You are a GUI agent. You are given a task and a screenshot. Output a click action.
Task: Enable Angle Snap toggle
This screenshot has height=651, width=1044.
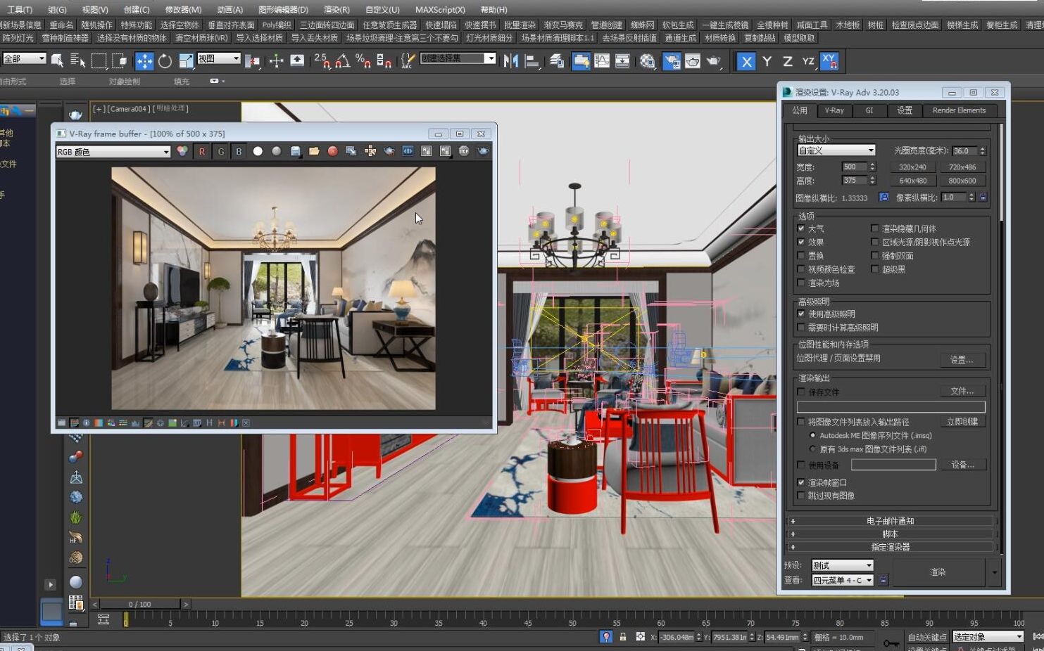coord(342,61)
